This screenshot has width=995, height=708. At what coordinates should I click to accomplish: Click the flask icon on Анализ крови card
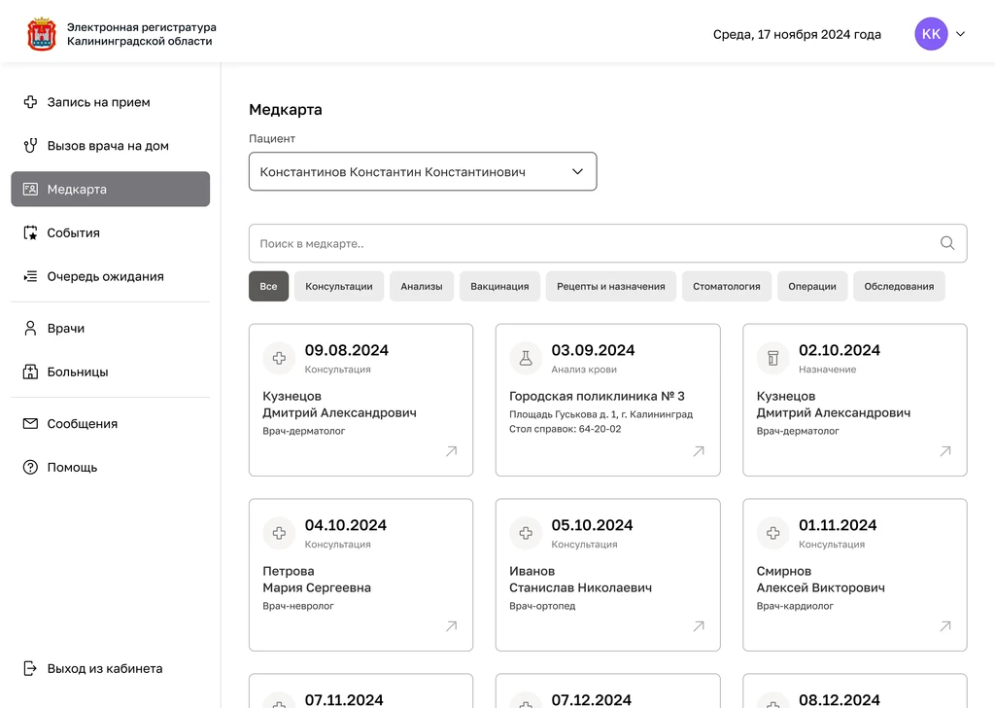click(526, 358)
